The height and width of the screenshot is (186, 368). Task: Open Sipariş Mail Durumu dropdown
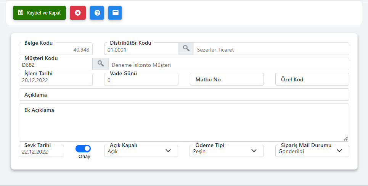click(312, 151)
